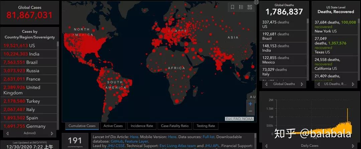The height and width of the screenshot is (149, 361).
Task: Switch to Active Cases tab
Action: (x=113, y=126)
